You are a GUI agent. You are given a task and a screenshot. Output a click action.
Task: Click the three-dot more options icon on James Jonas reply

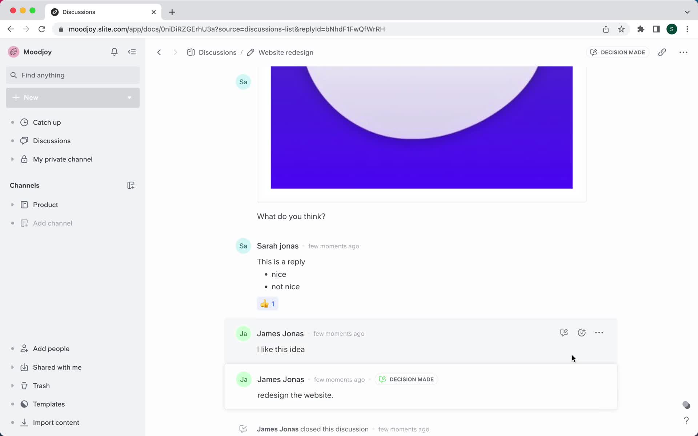599,332
